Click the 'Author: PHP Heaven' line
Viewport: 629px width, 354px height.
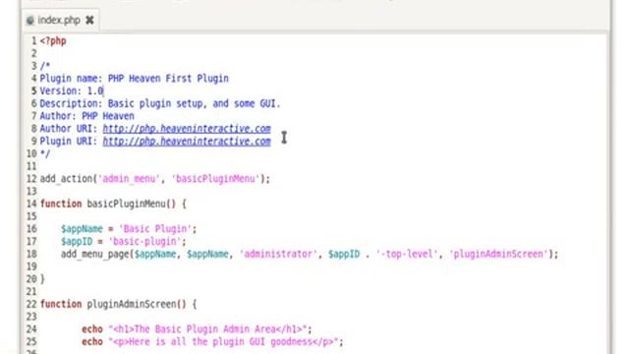(x=87, y=116)
